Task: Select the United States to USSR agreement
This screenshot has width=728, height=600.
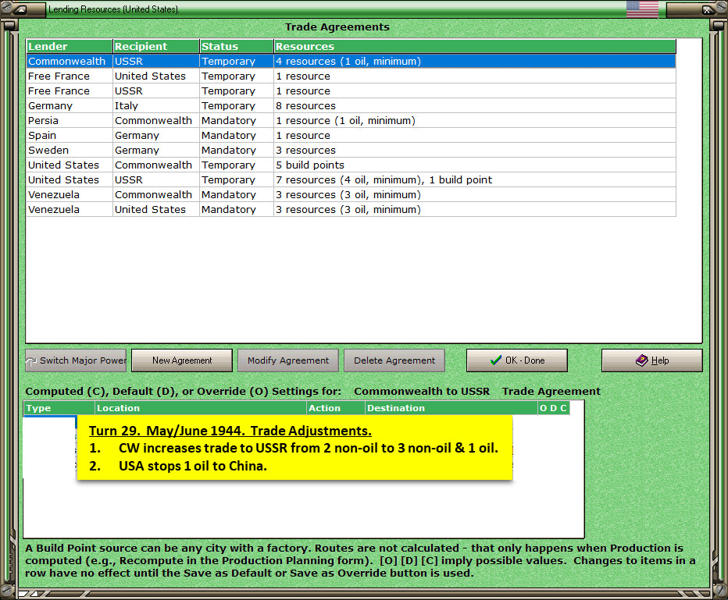Action: click(351, 180)
